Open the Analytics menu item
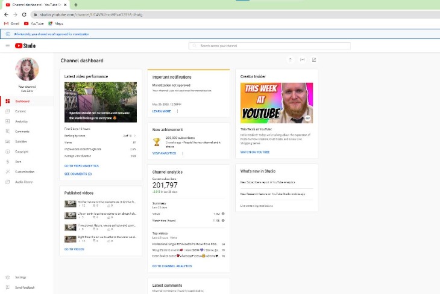 pyautogui.click(x=27, y=121)
